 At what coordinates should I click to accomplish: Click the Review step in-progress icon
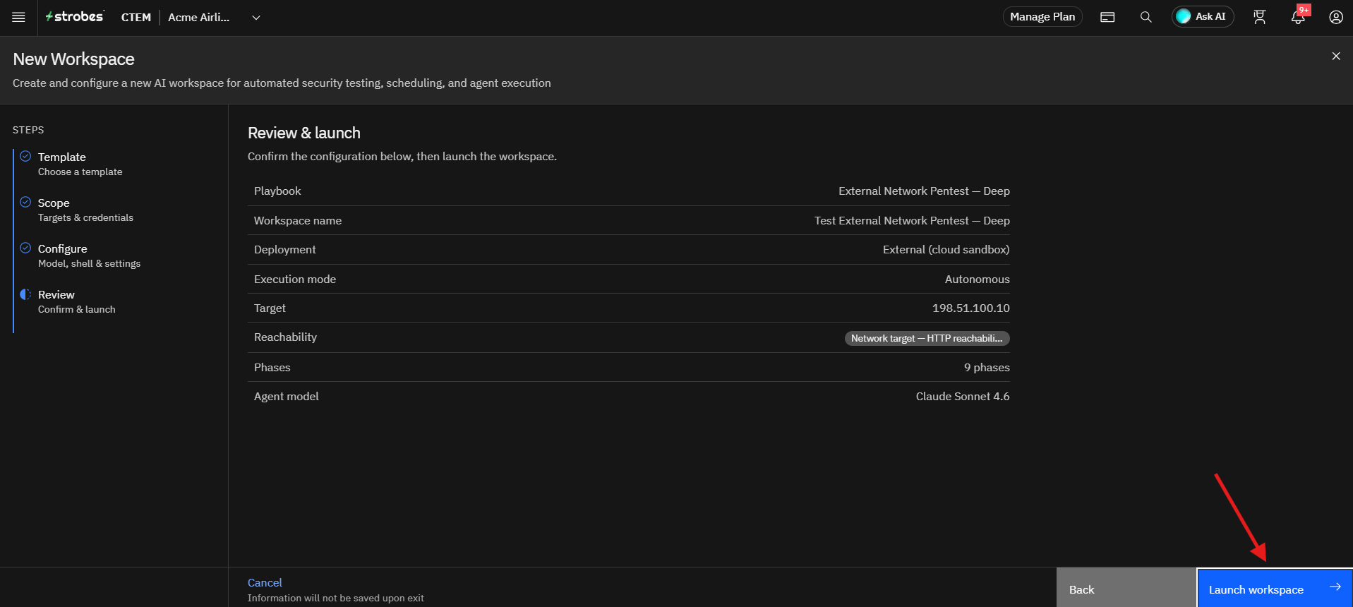pyautogui.click(x=25, y=294)
